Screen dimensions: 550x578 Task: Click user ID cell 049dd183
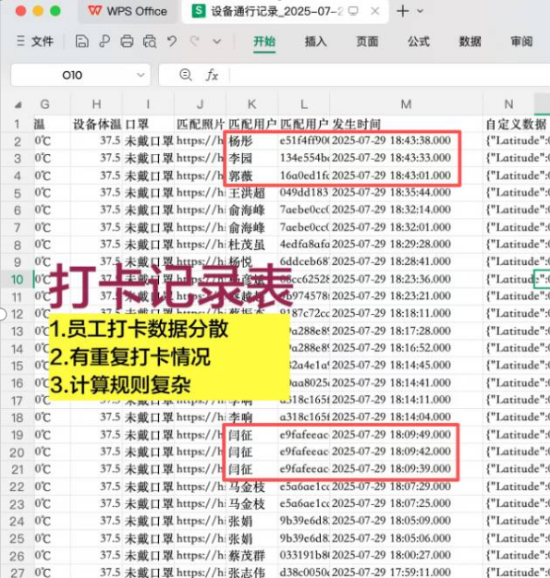coord(304,192)
